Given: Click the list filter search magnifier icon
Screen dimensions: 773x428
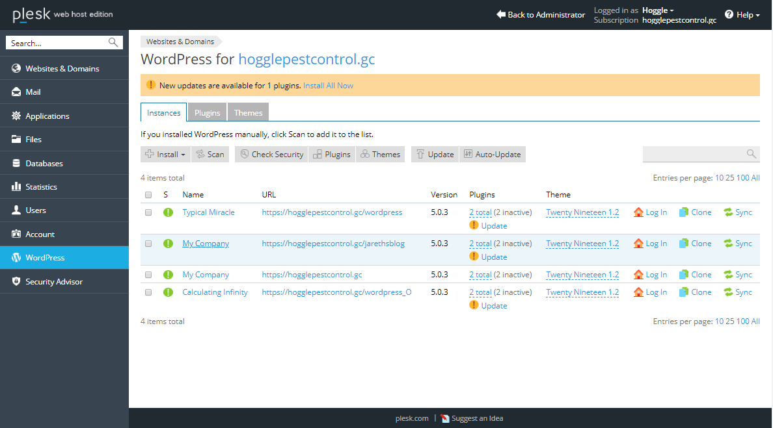Looking at the screenshot, I should click(752, 154).
